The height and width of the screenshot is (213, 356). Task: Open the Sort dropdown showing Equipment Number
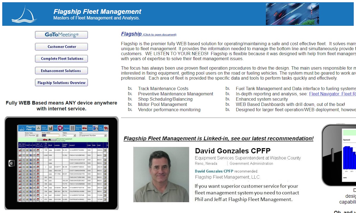click(93, 135)
